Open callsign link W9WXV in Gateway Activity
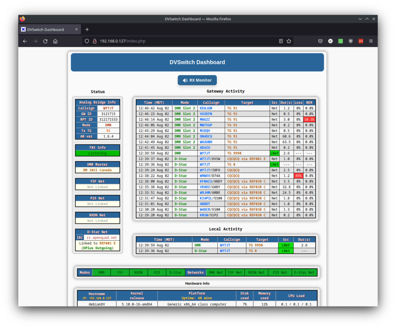 [205, 176]
